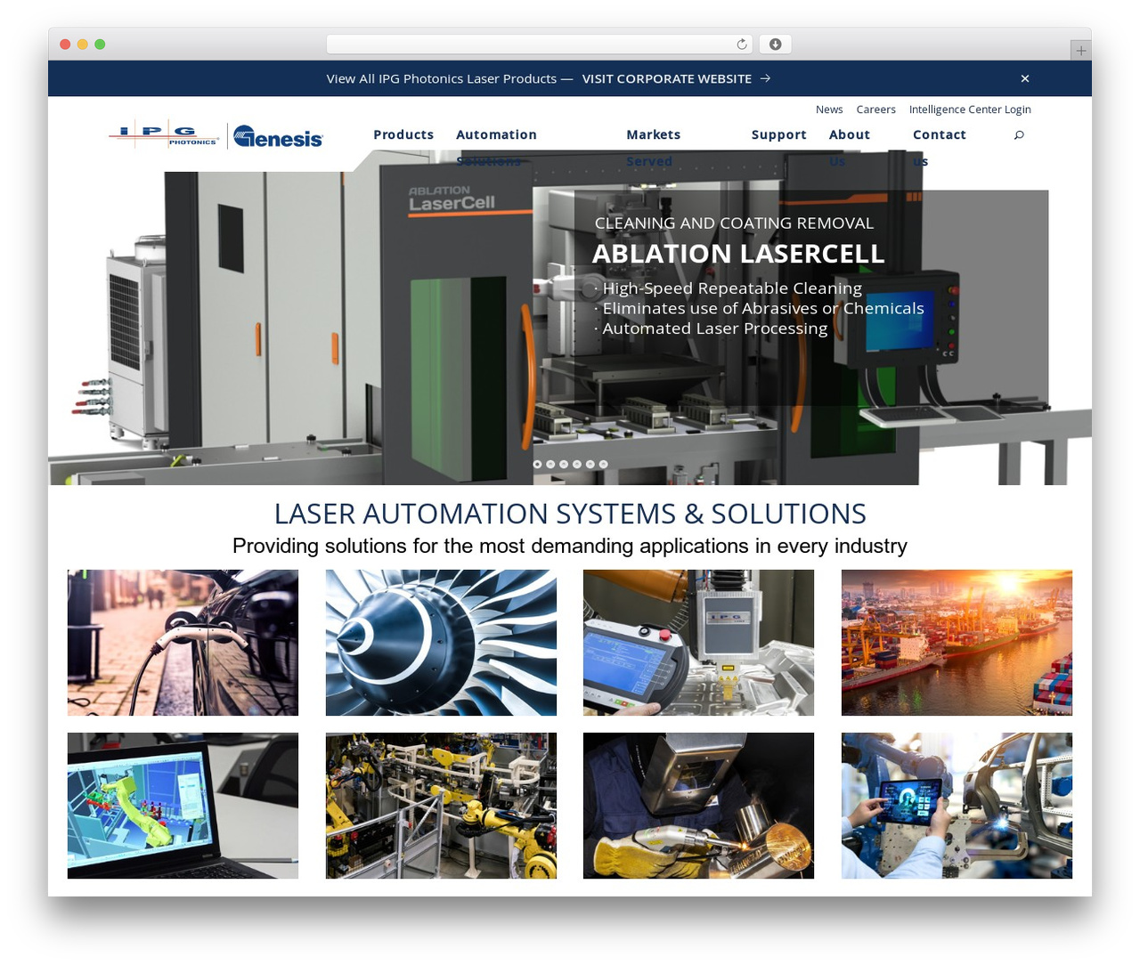Select the fourth carousel slide dot
The image size is (1140, 965).
(577, 464)
